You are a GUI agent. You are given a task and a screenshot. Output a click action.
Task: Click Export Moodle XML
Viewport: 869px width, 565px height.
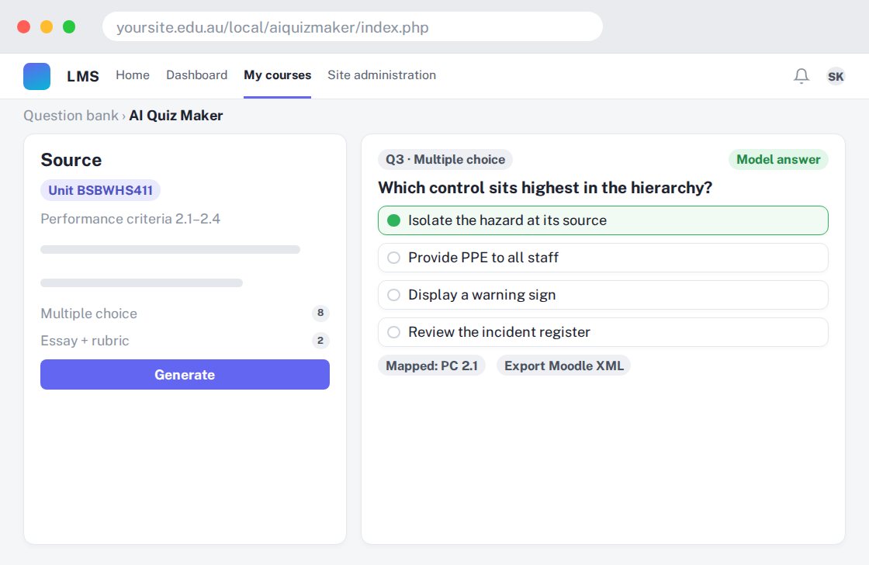[x=563, y=366]
